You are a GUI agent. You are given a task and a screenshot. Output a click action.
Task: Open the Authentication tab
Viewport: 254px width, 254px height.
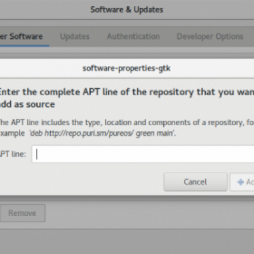(133, 36)
